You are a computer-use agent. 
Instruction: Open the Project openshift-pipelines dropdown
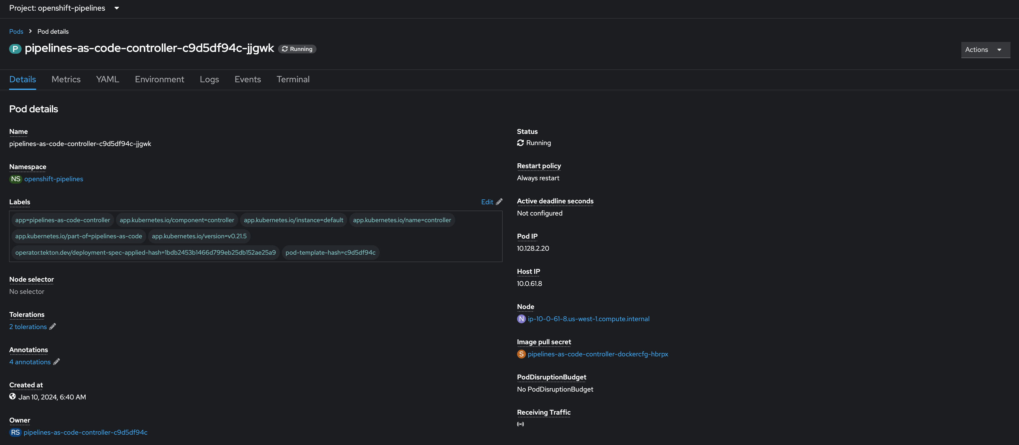point(64,8)
